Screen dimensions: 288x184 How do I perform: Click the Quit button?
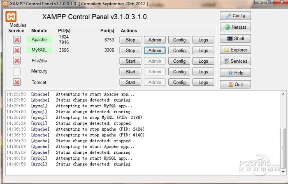click(235, 84)
